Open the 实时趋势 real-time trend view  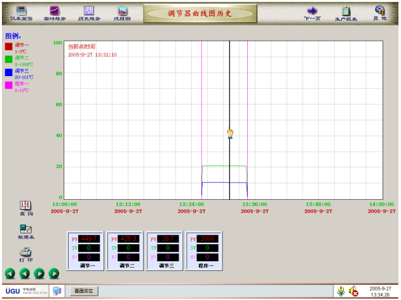55,11
